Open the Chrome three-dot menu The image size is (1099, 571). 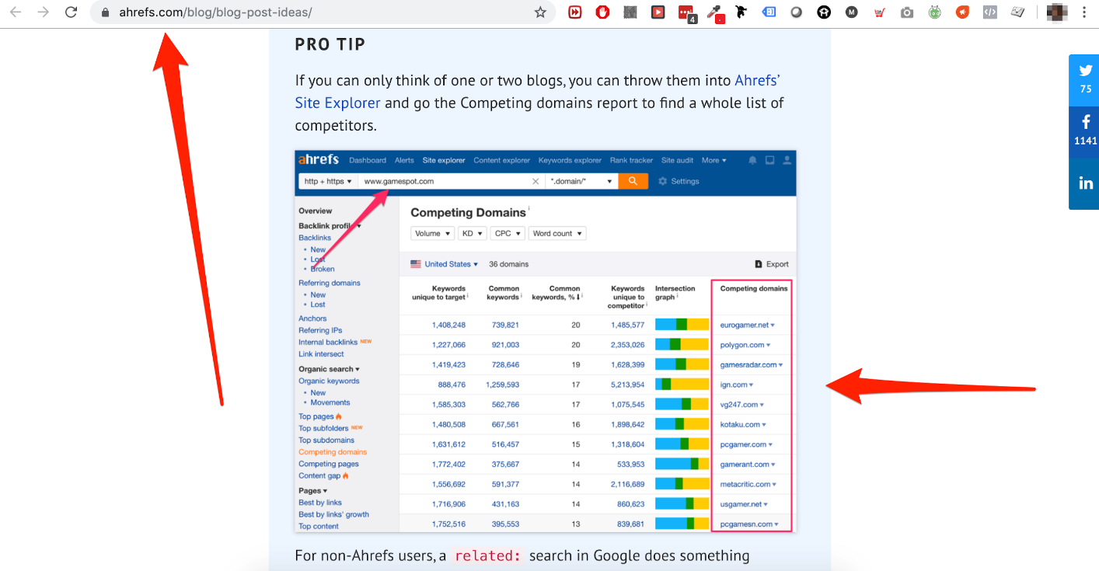click(x=1083, y=12)
